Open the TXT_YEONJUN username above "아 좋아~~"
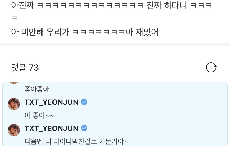230x150 pixels. coord(51,102)
